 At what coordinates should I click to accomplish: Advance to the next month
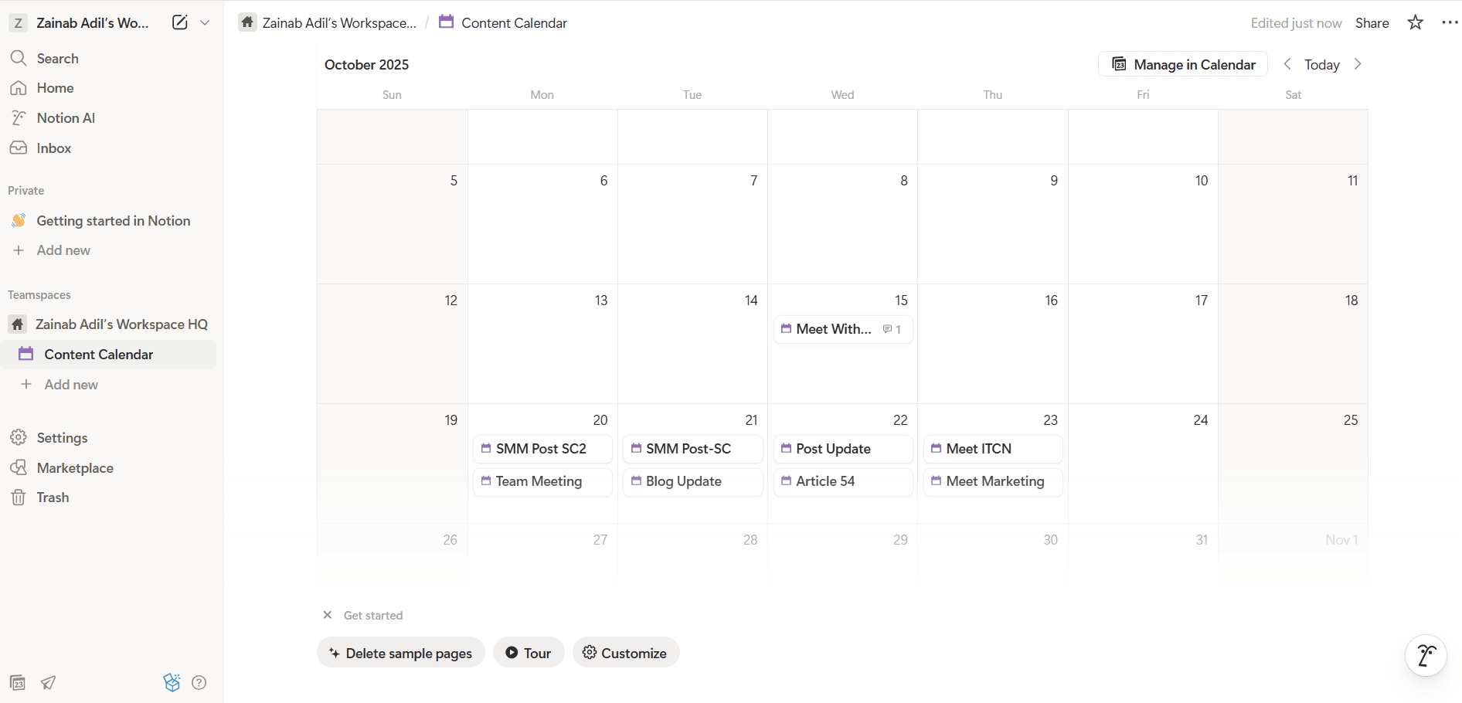coord(1358,64)
